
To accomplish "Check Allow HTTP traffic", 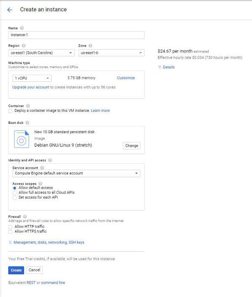I will click(x=10, y=227).
